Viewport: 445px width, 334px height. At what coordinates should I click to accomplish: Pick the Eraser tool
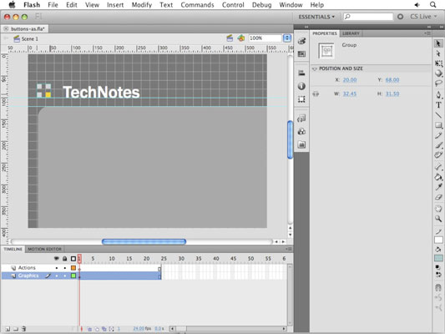(x=438, y=197)
